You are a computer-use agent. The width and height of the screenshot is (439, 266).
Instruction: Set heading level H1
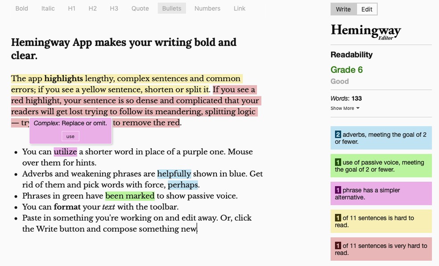coord(72,8)
